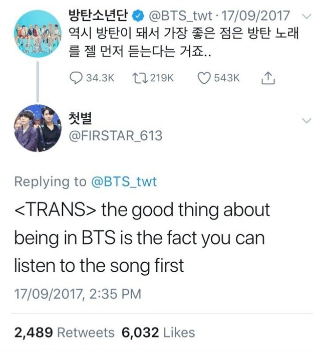Open the @BTS_twt handle in header
Image resolution: width=318 pixels, height=351 pixels.
click(x=180, y=16)
